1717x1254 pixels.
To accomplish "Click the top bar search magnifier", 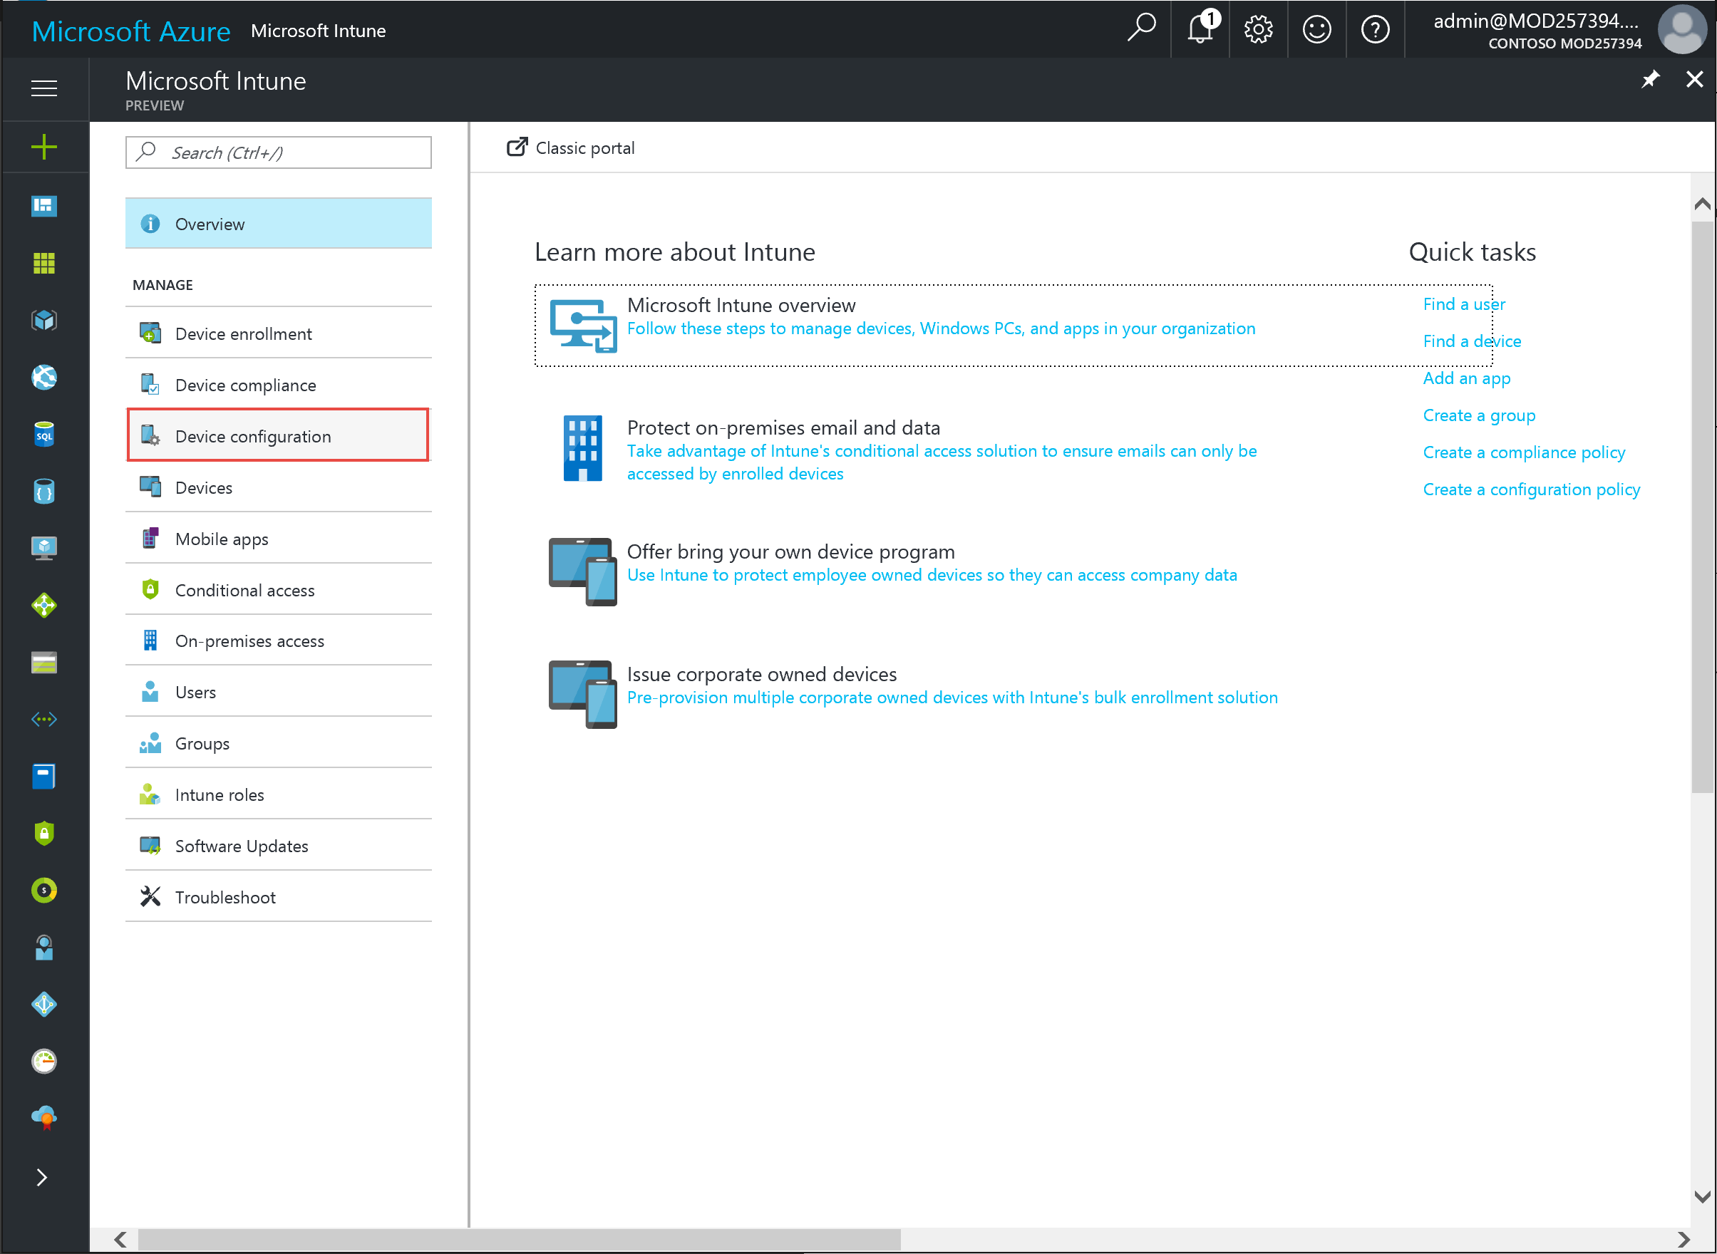I will tap(1141, 28).
